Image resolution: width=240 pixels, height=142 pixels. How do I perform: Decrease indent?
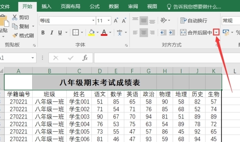pos(164,33)
